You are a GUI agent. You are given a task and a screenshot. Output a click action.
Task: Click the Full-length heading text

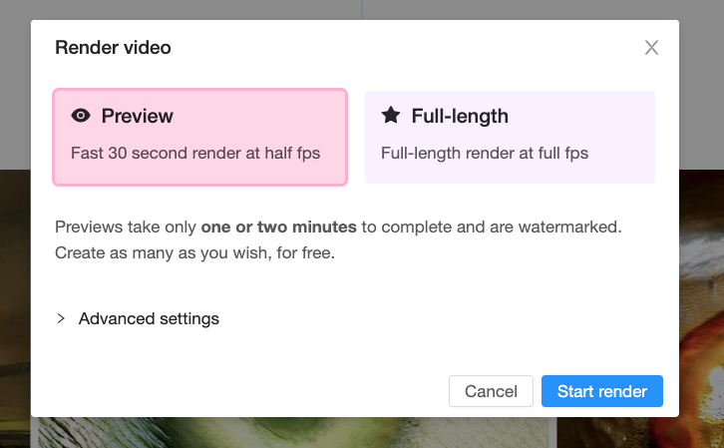pyautogui.click(x=460, y=116)
